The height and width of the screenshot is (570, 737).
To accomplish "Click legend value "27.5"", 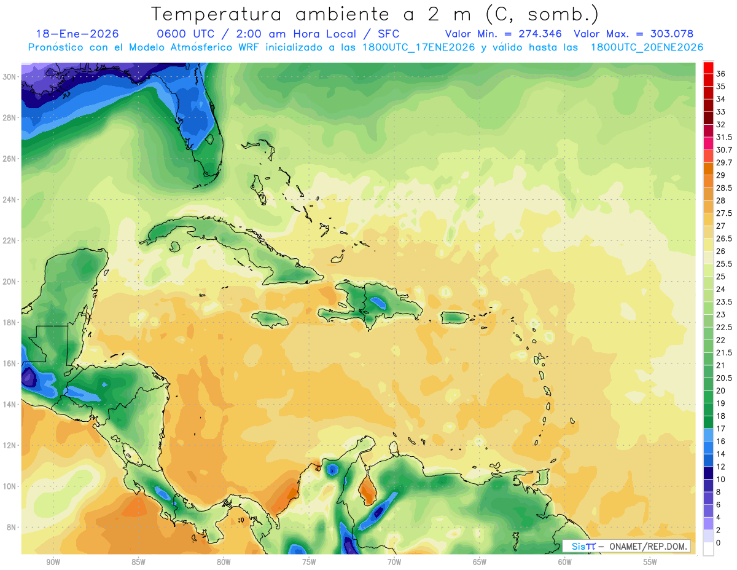I will 724,213.
